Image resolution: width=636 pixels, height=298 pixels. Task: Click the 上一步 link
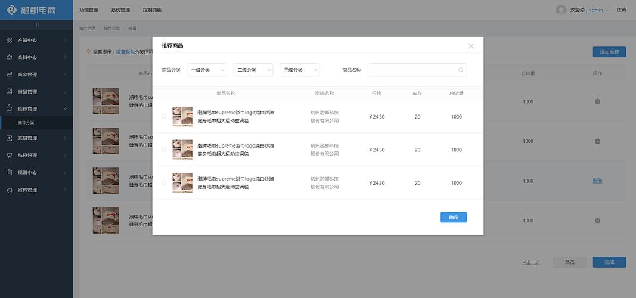(x=531, y=263)
